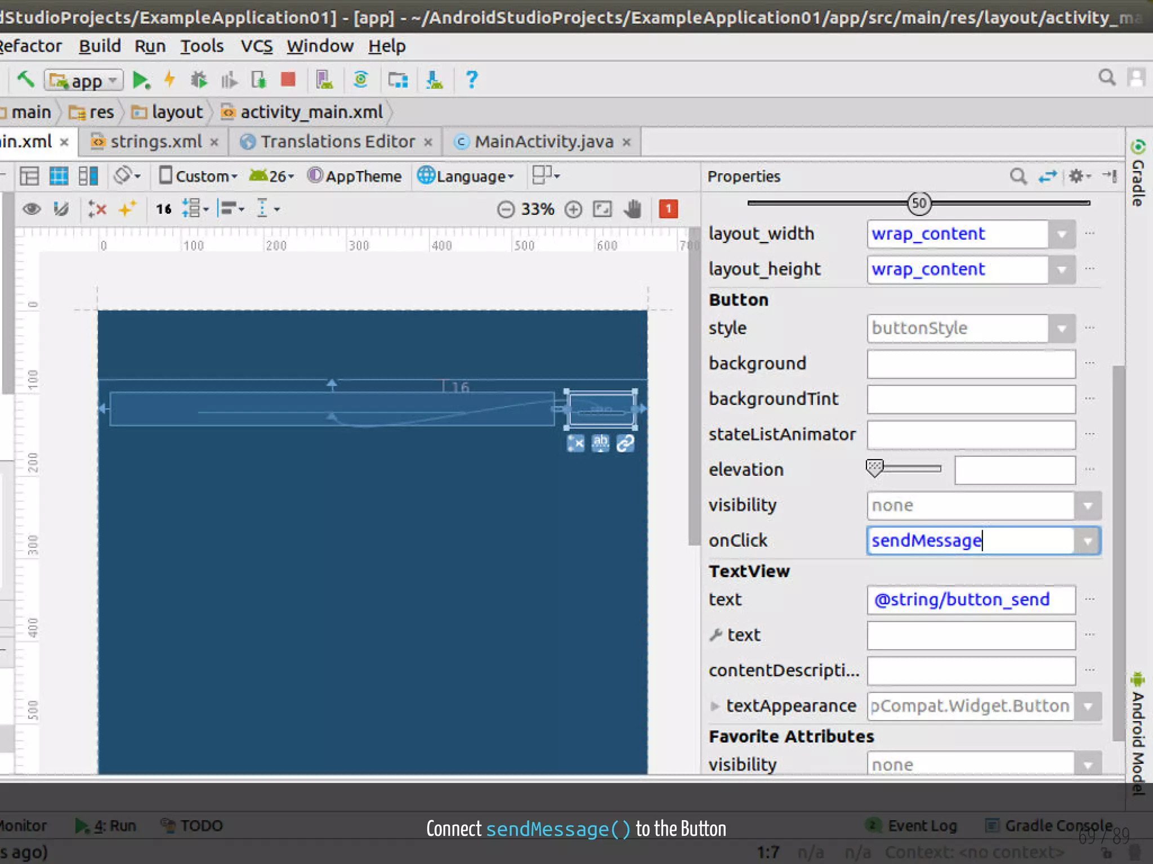Open the Tools menu
1153x864 pixels.
pos(202,46)
